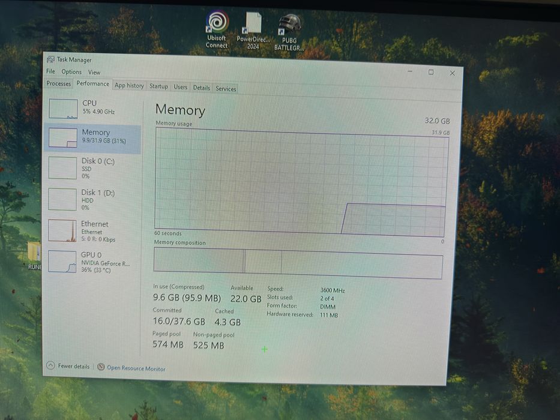Click the '4.3 GB' cached value

(227, 322)
